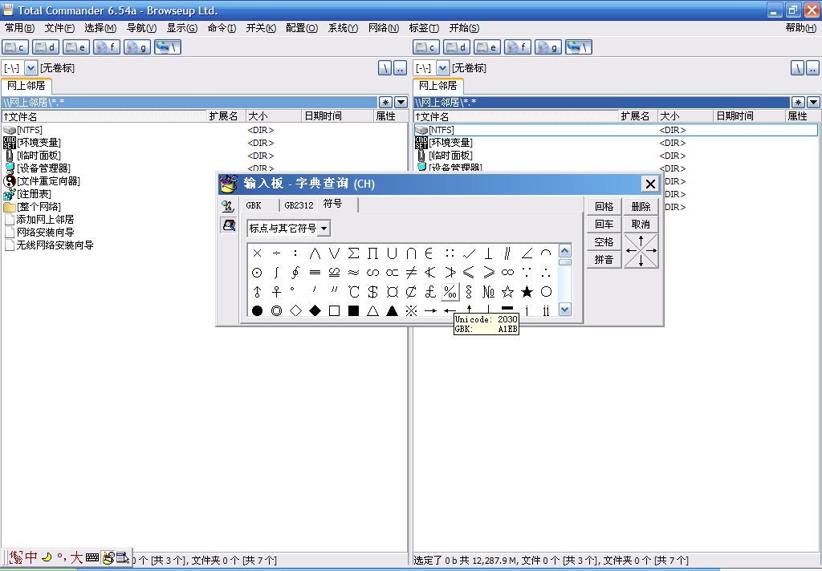Select the handwriting input mode icon
This screenshot has height=571, width=822.
click(x=228, y=206)
